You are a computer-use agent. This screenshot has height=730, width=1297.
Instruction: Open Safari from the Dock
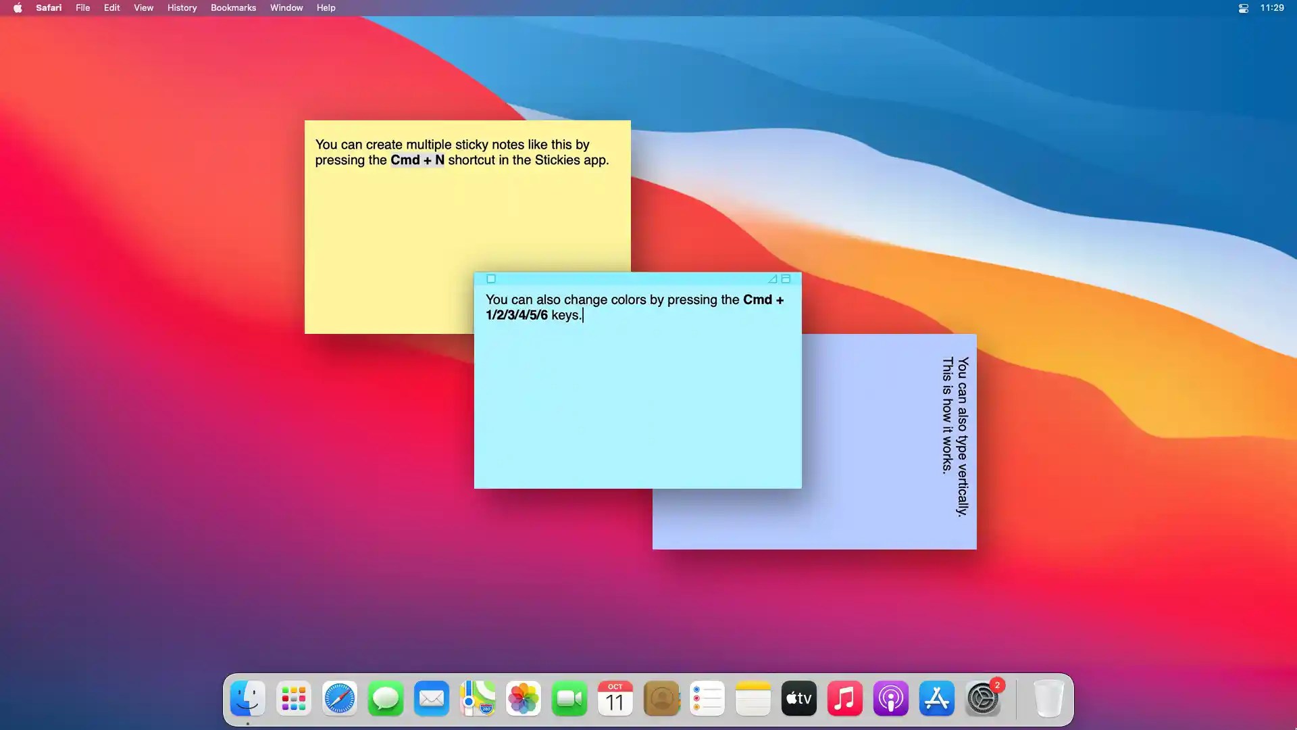[339, 698]
